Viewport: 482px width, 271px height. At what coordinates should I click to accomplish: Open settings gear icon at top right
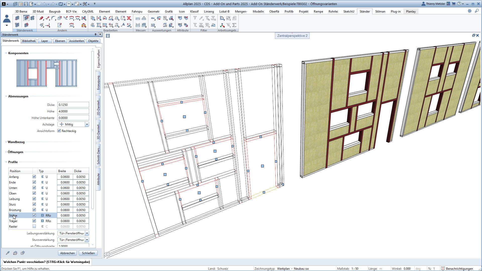[469, 11]
